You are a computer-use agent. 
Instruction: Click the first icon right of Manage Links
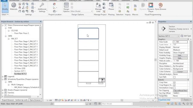104,4
